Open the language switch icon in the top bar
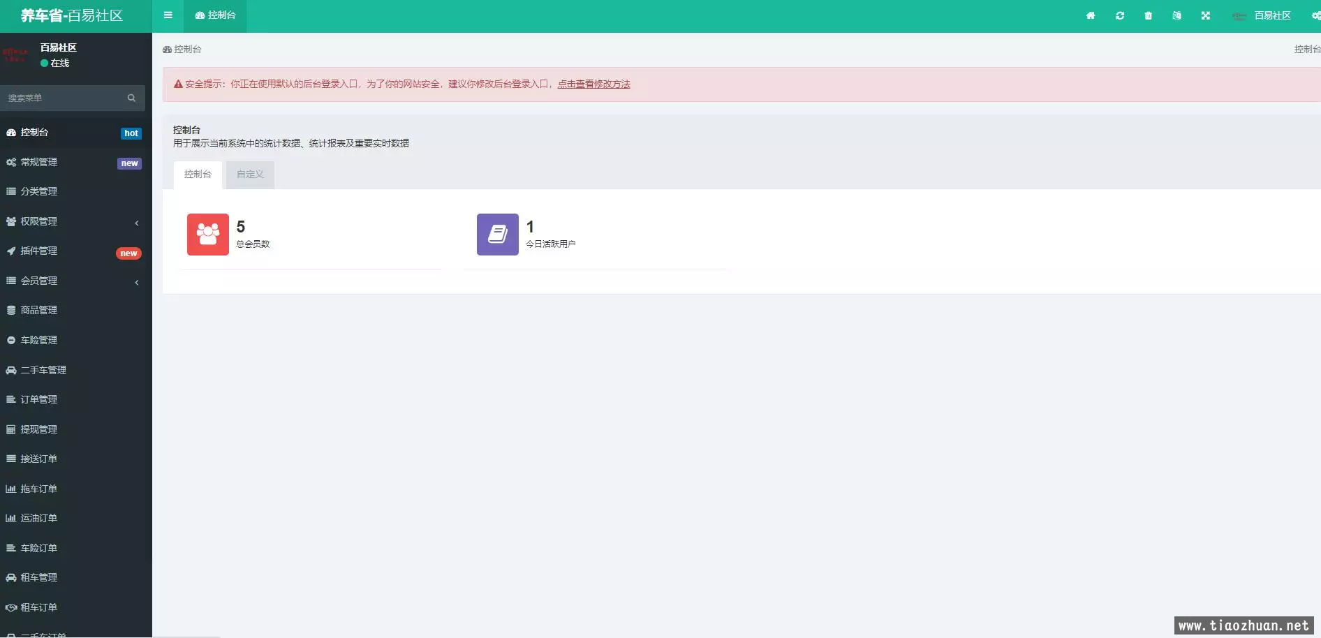 (1177, 15)
